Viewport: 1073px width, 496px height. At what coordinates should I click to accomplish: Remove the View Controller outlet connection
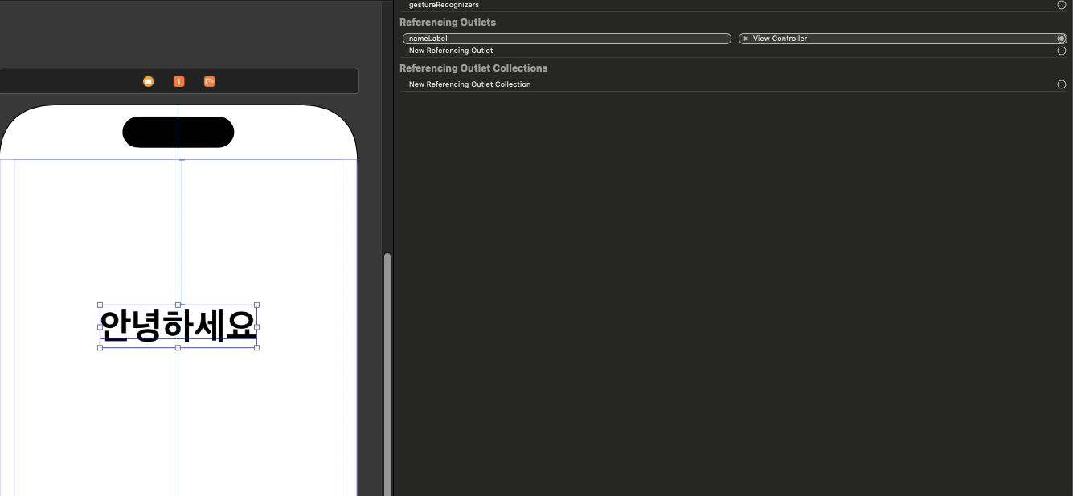point(746,39)
